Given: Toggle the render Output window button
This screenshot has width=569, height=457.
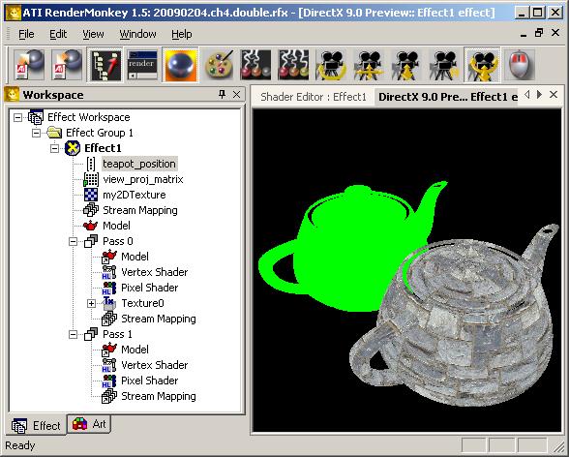Looking at the screenshot, I should click(x=142, y=65).
